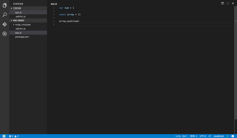
Task: Click the app.js editor tab title
Action: tap(54, 4)
